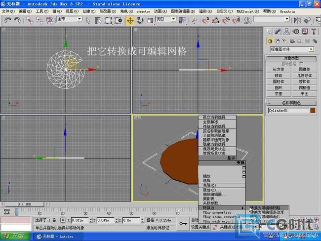Viewport: 321px width, 241px height.
Task: Open the Ornatrix menu
Action: click(287, 11)
